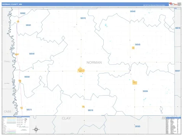Select ZIP code label 56516
Image resolution: width=183 pixels, height=137 pixels.
tap(178, 28)
